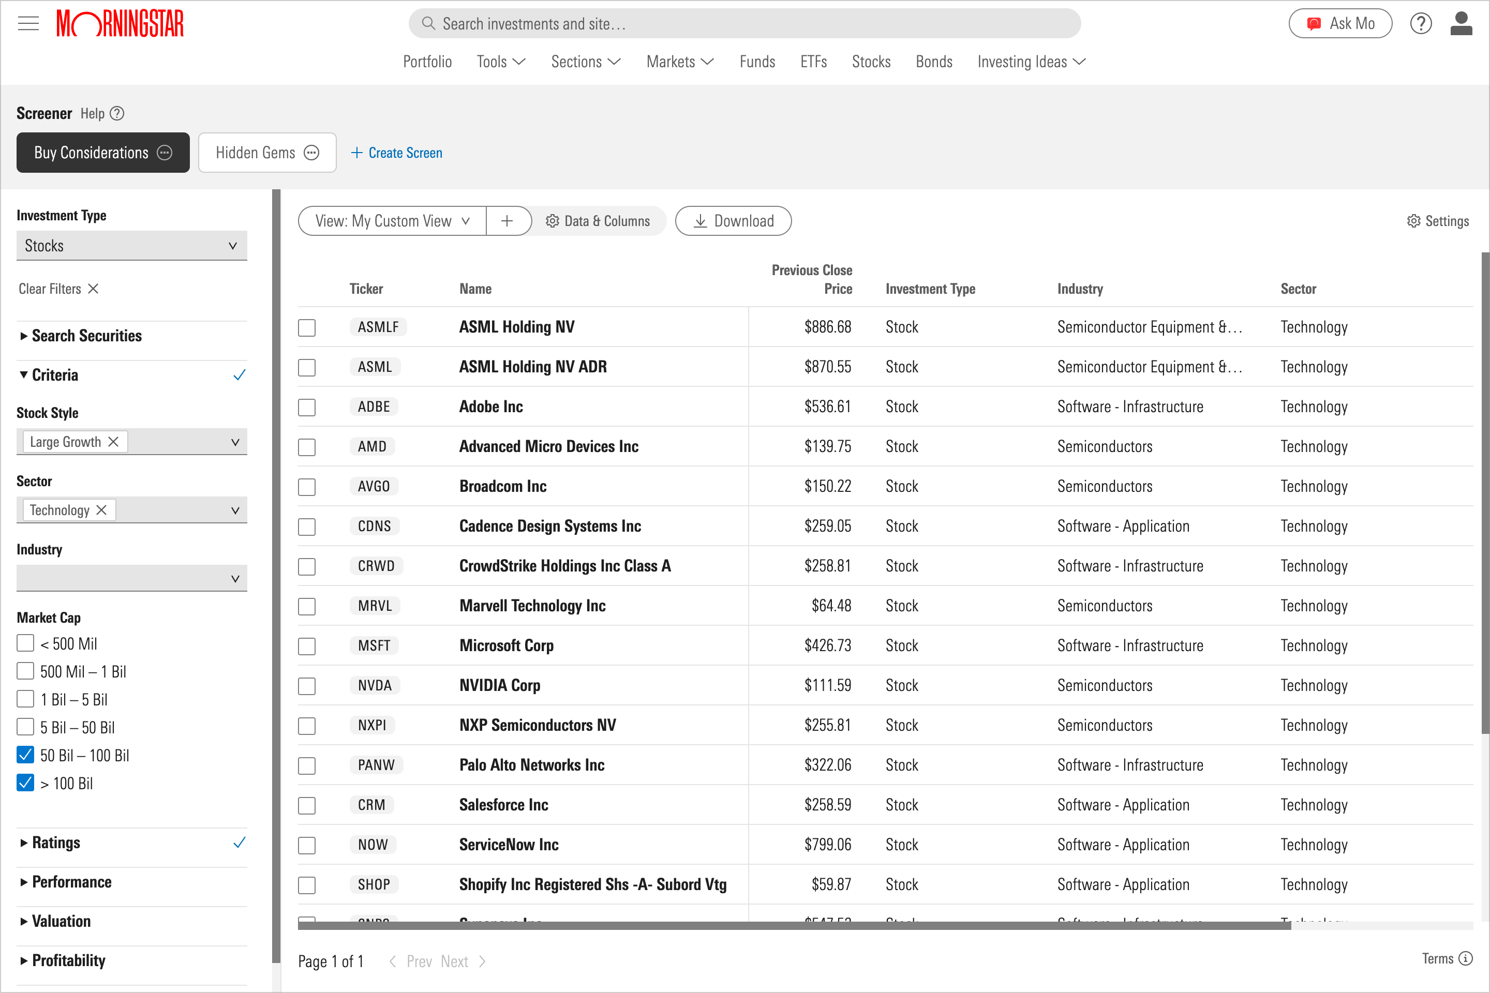Click the Ask Mo chat button
Screen dimensions: 1490x993
[1340, 23]
